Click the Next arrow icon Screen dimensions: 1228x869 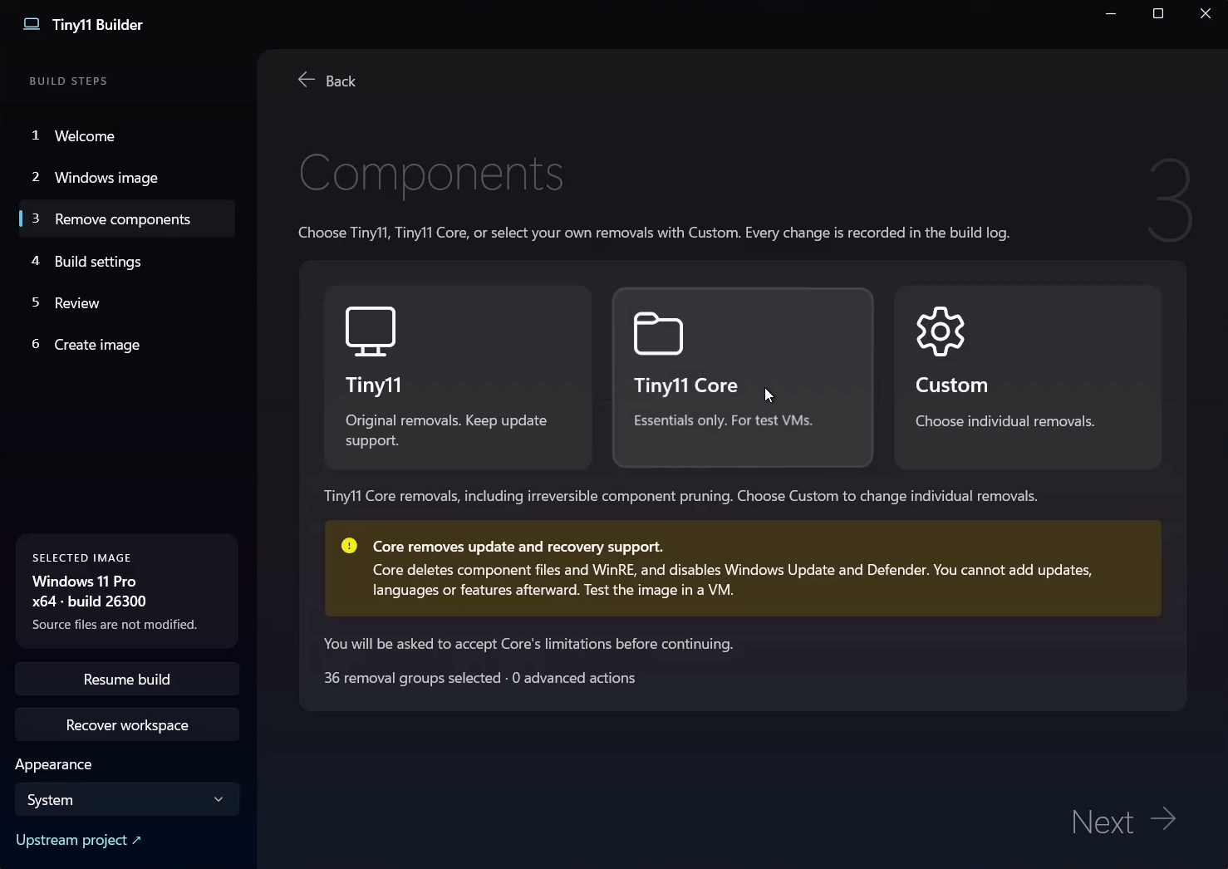pyautogui.click(x=1163, y=819)
